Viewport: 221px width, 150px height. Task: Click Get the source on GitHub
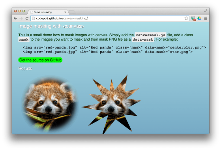coord(40,60)
